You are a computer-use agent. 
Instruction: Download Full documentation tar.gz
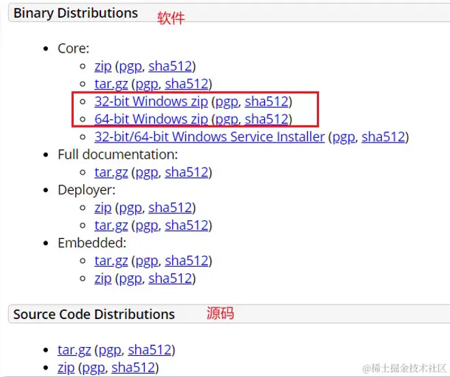point(111,172)
